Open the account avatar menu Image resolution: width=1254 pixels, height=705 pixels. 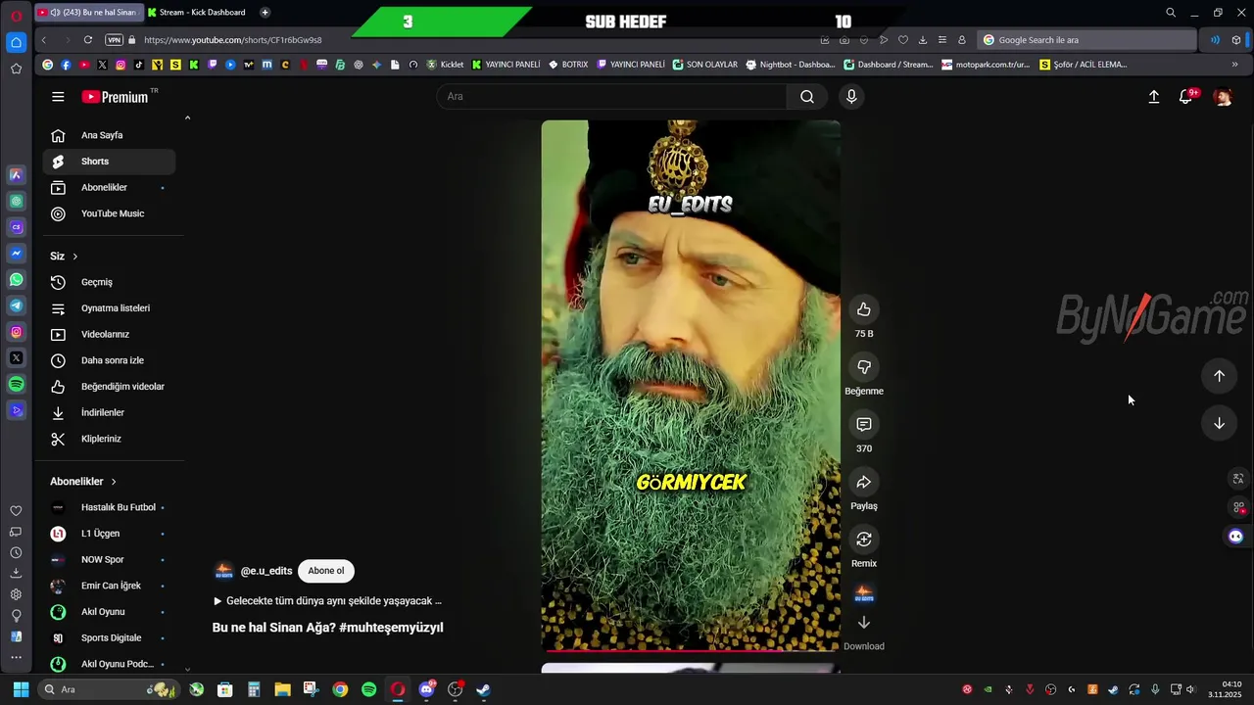click(1222, 96)
